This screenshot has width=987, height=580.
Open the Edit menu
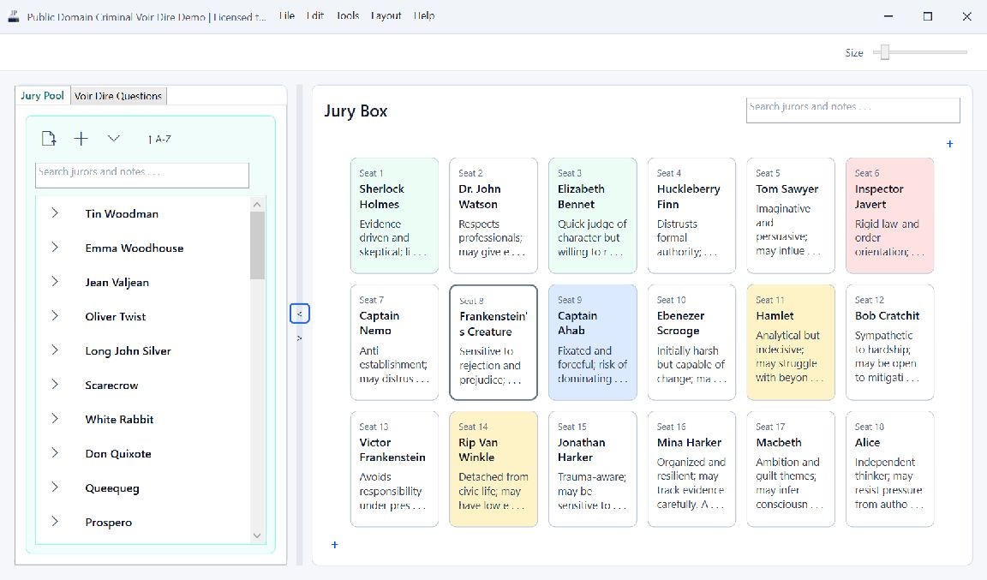click(314, 15)
